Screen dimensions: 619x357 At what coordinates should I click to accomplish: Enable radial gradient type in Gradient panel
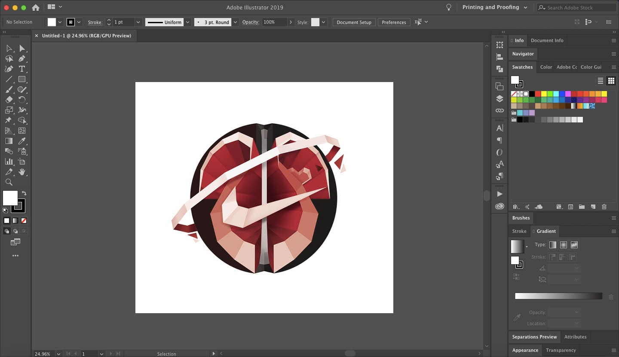coord(563,245)
